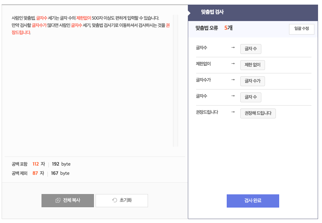322x223 pixels.
Task: Apply the 권장해 드립니다 correction suggestion
Action: [258, 113]
